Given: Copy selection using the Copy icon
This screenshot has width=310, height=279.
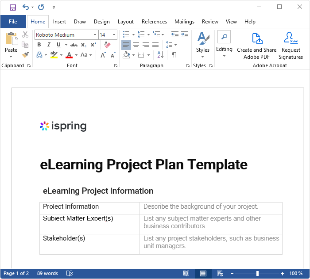Looking at the screenshot, I should click(x=25, y=45).
